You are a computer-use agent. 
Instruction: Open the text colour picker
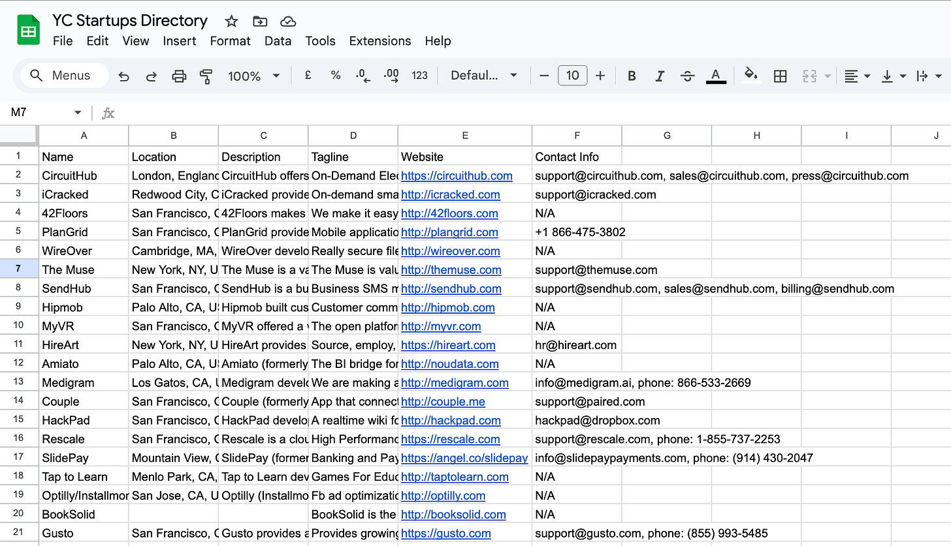point(716,76)
